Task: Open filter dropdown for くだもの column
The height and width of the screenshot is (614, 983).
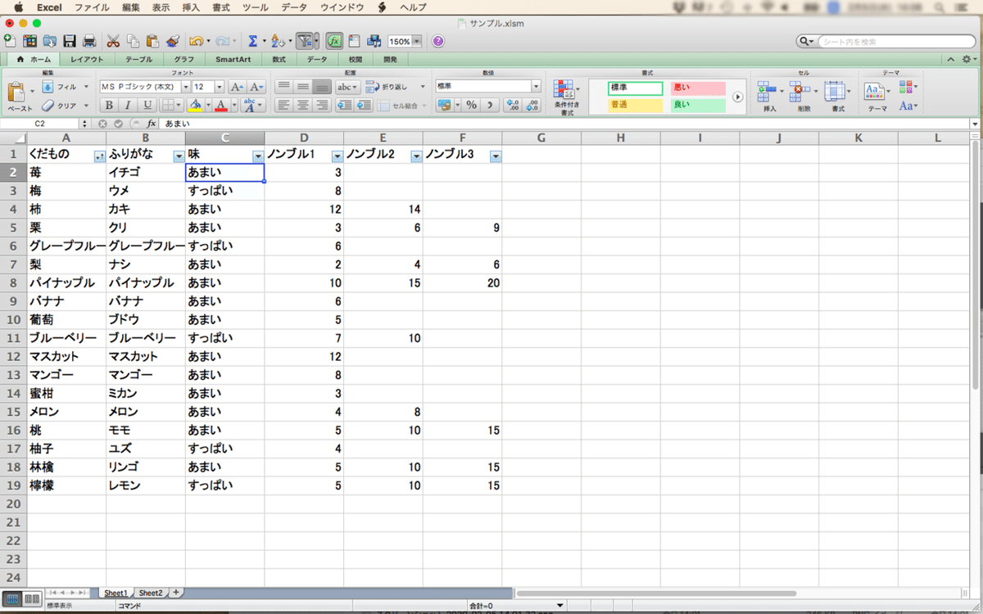Action: (99, 156)
